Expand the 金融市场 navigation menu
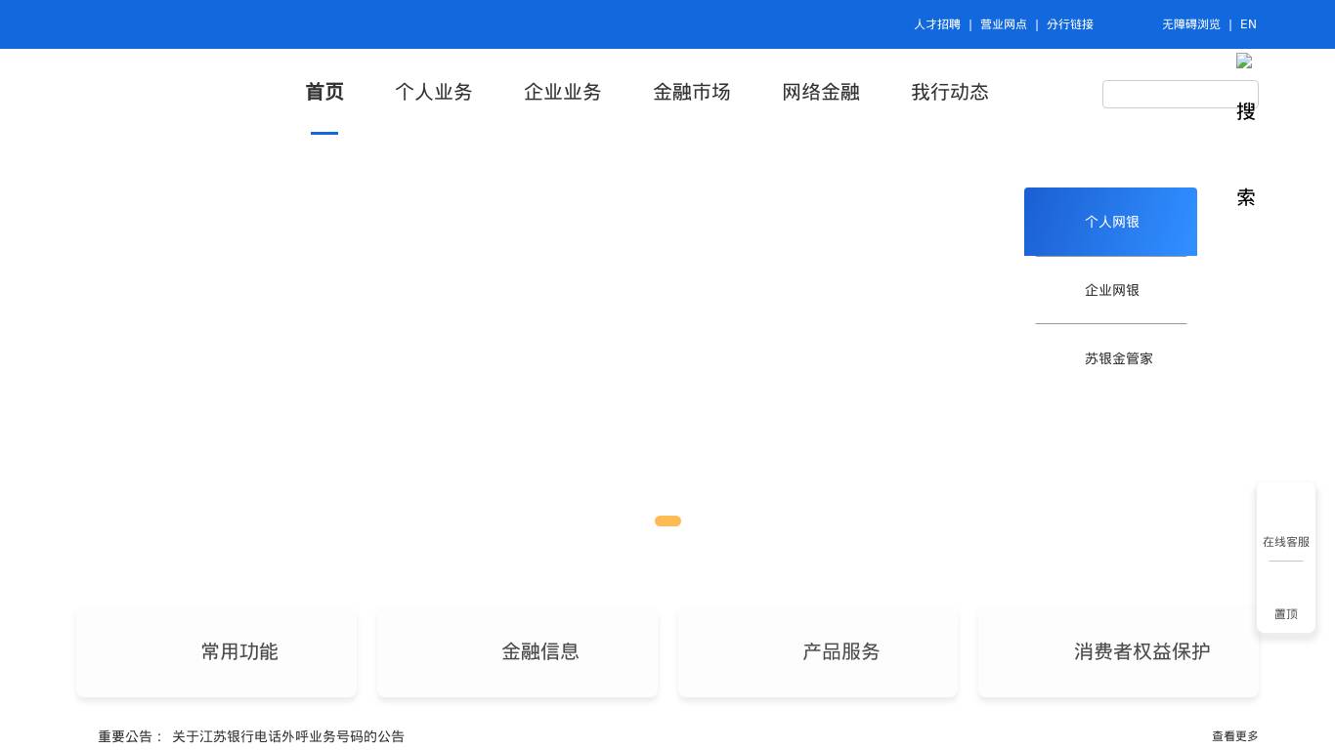The width and height of the screenshot is (1335, 750). click(692, 92)
